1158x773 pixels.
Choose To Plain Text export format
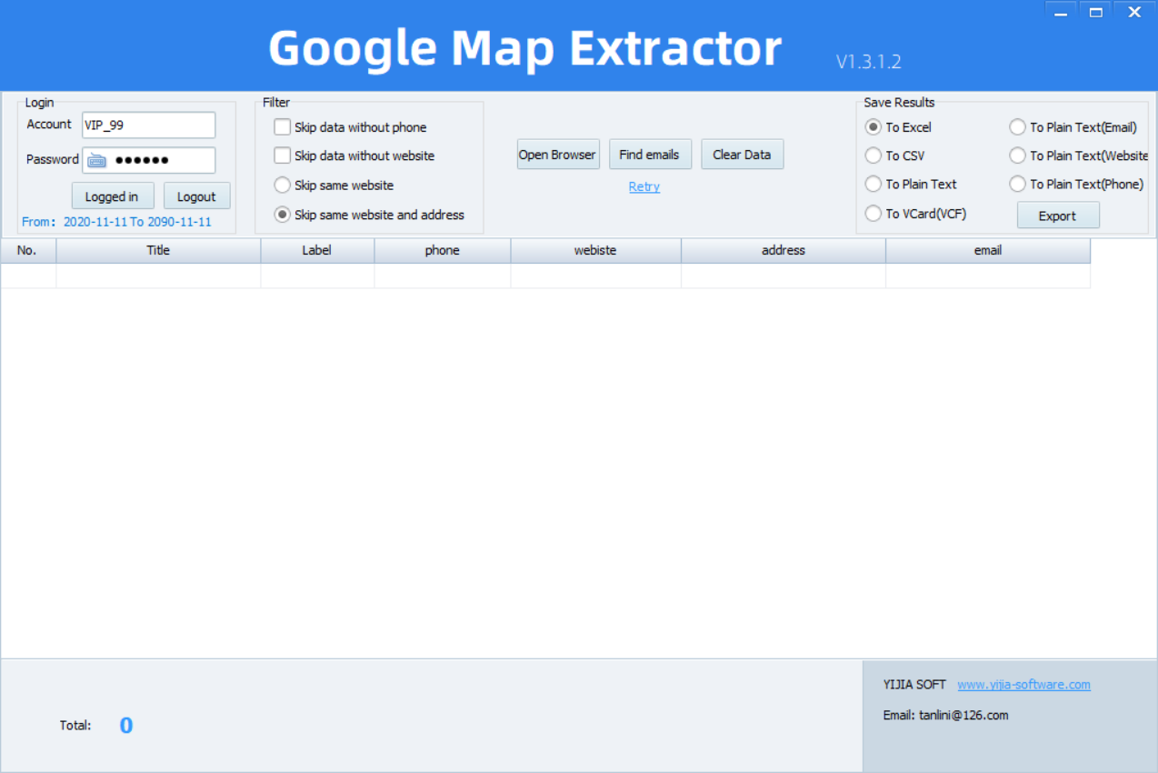click(873, 184)
